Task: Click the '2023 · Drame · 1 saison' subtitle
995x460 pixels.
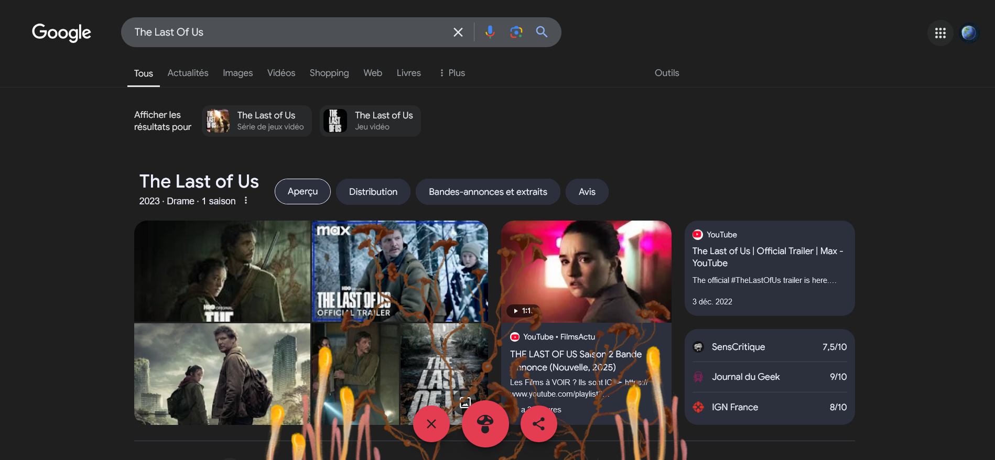Action: pos(187,201)
